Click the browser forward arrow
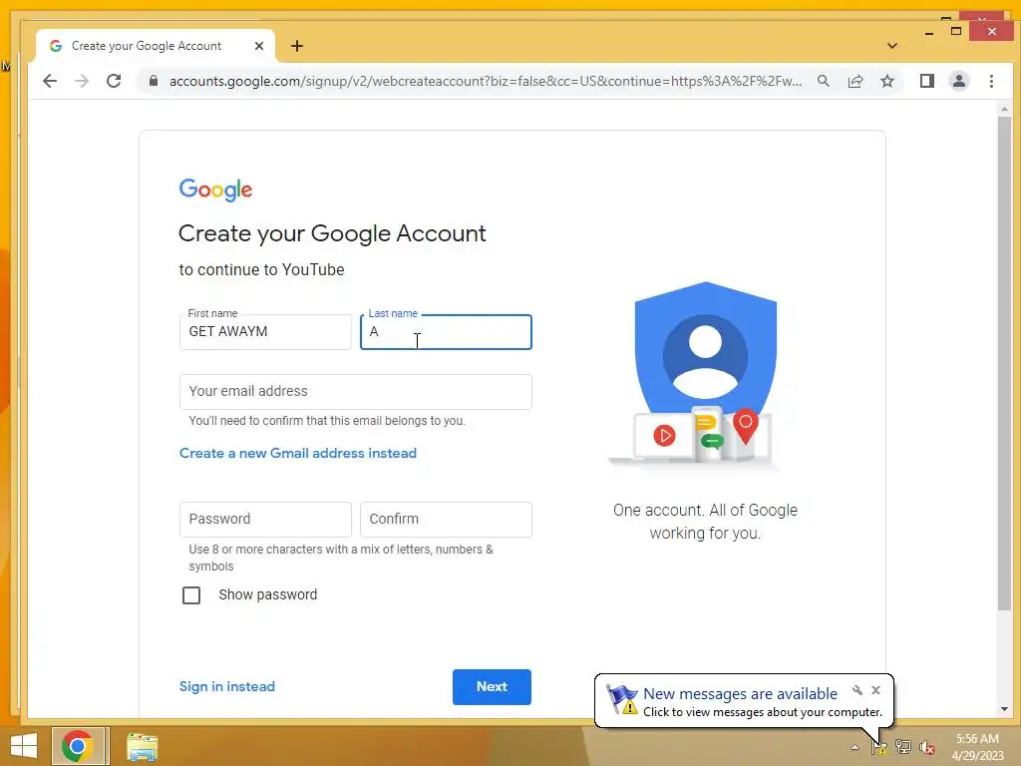This screenshot has width=1021, height=766. point(82,81)
